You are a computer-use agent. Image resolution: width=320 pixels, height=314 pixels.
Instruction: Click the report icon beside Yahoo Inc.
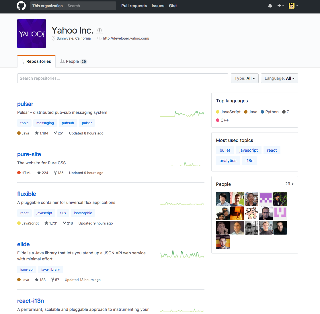99,30
